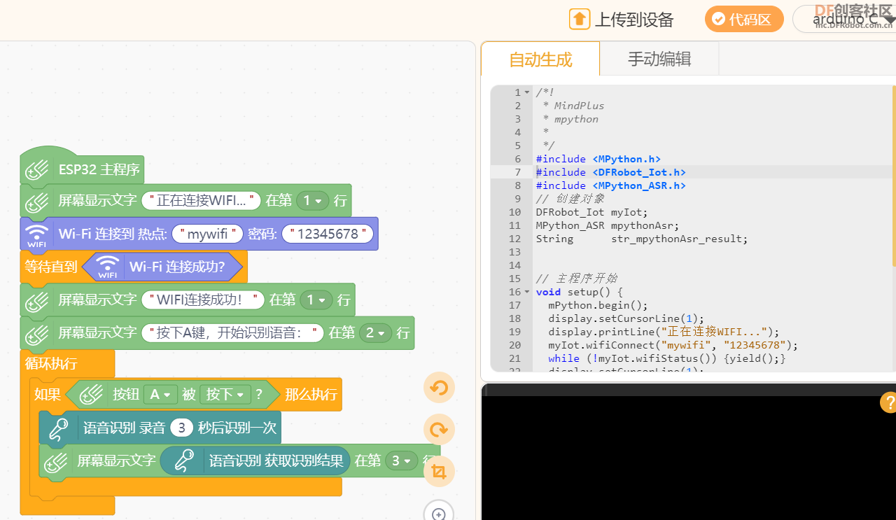
Task: Click code line #include <MPython.h>
Action: [x=598, y=159]
